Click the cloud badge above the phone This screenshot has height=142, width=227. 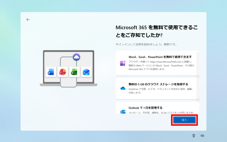pos(76,57)
